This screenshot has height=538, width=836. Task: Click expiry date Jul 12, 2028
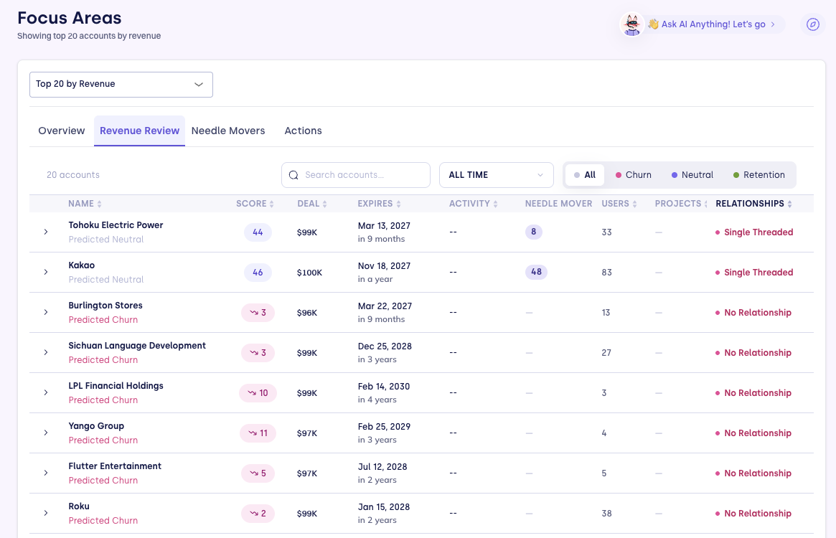(x=382, y=467)
